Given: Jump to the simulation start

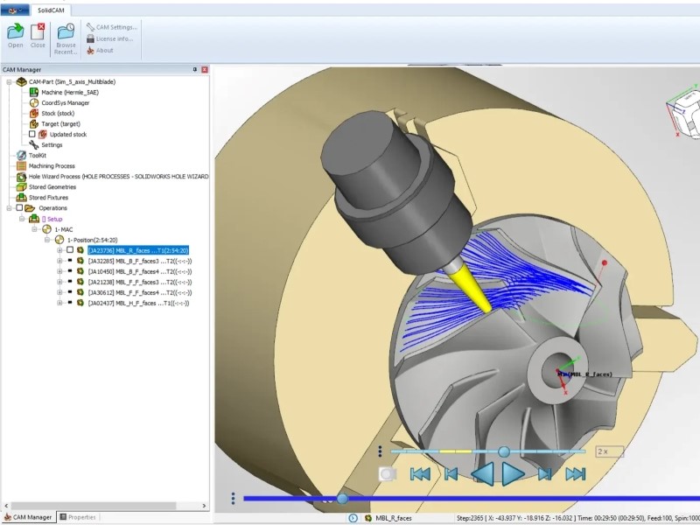Looking at the screenshot, I should [421, 474].
